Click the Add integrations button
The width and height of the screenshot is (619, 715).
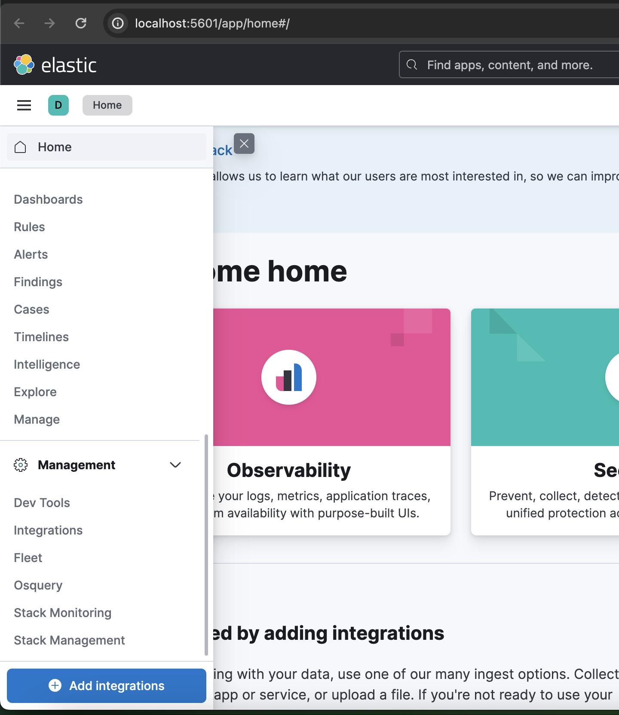point(107,686)
